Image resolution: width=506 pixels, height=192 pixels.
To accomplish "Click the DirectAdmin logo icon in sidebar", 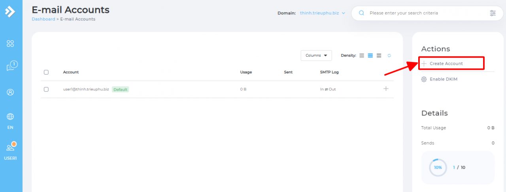I will (x=10, y=11).
